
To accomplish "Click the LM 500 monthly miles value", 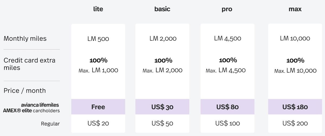I will click(98, 39).
